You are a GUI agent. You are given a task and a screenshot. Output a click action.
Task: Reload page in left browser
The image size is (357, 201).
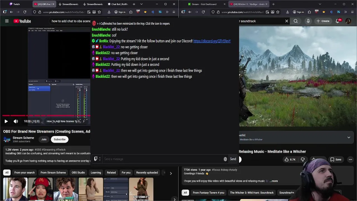click(25, 12)
